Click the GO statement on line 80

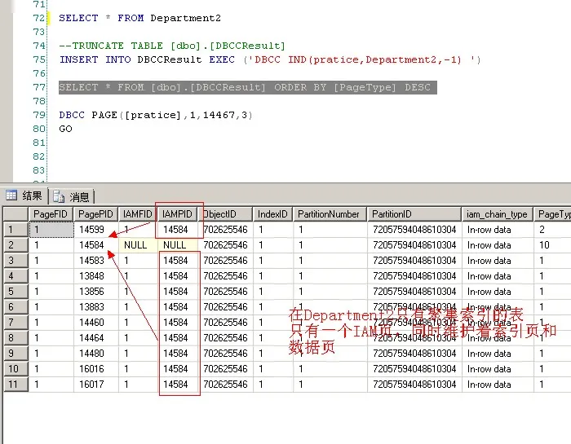pos(65,129)
